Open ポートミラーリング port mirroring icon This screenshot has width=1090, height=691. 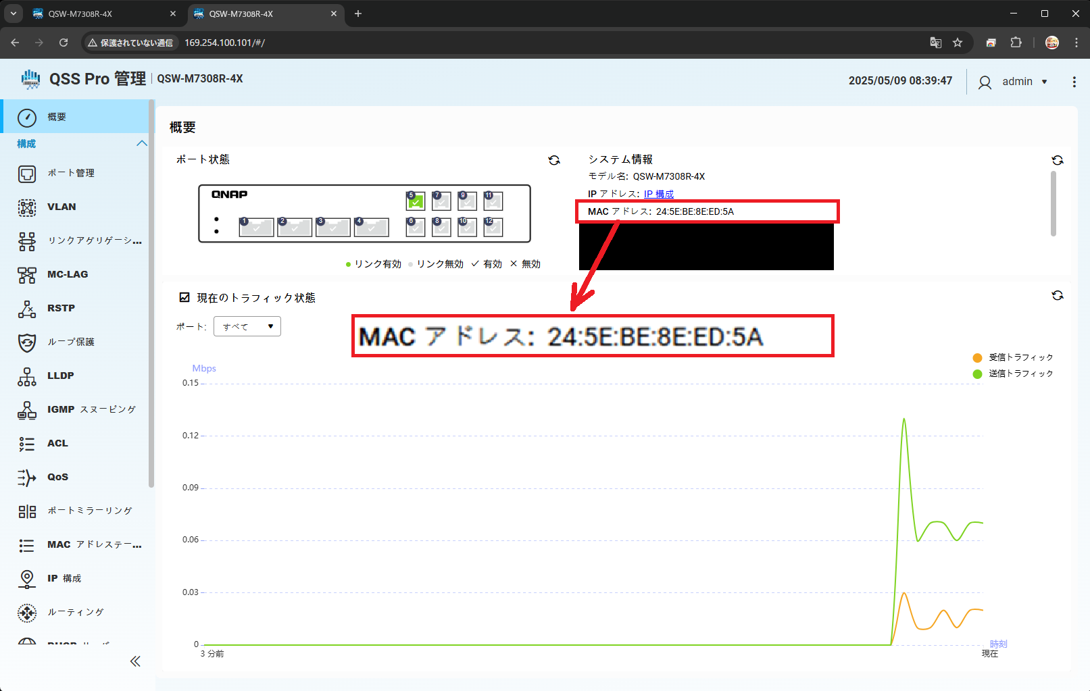click(27, 511)
